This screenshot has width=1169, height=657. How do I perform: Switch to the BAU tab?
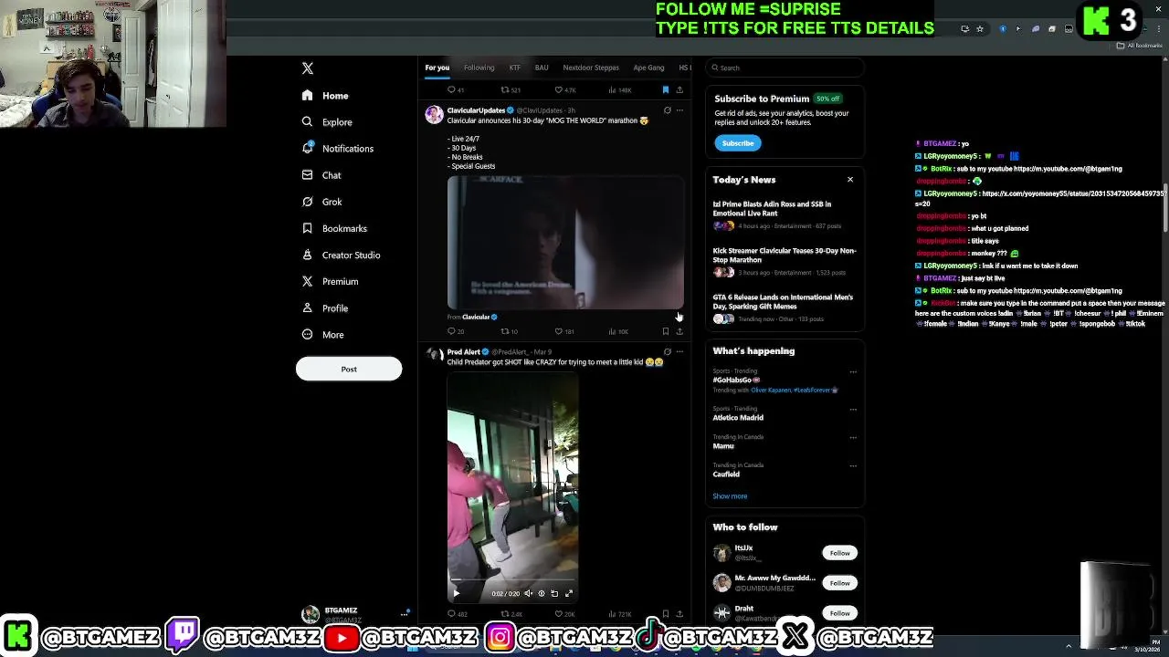(542, 68)
